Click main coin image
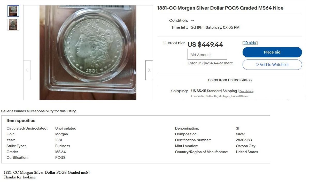The image size is (310, 188). tap(88, 52)
